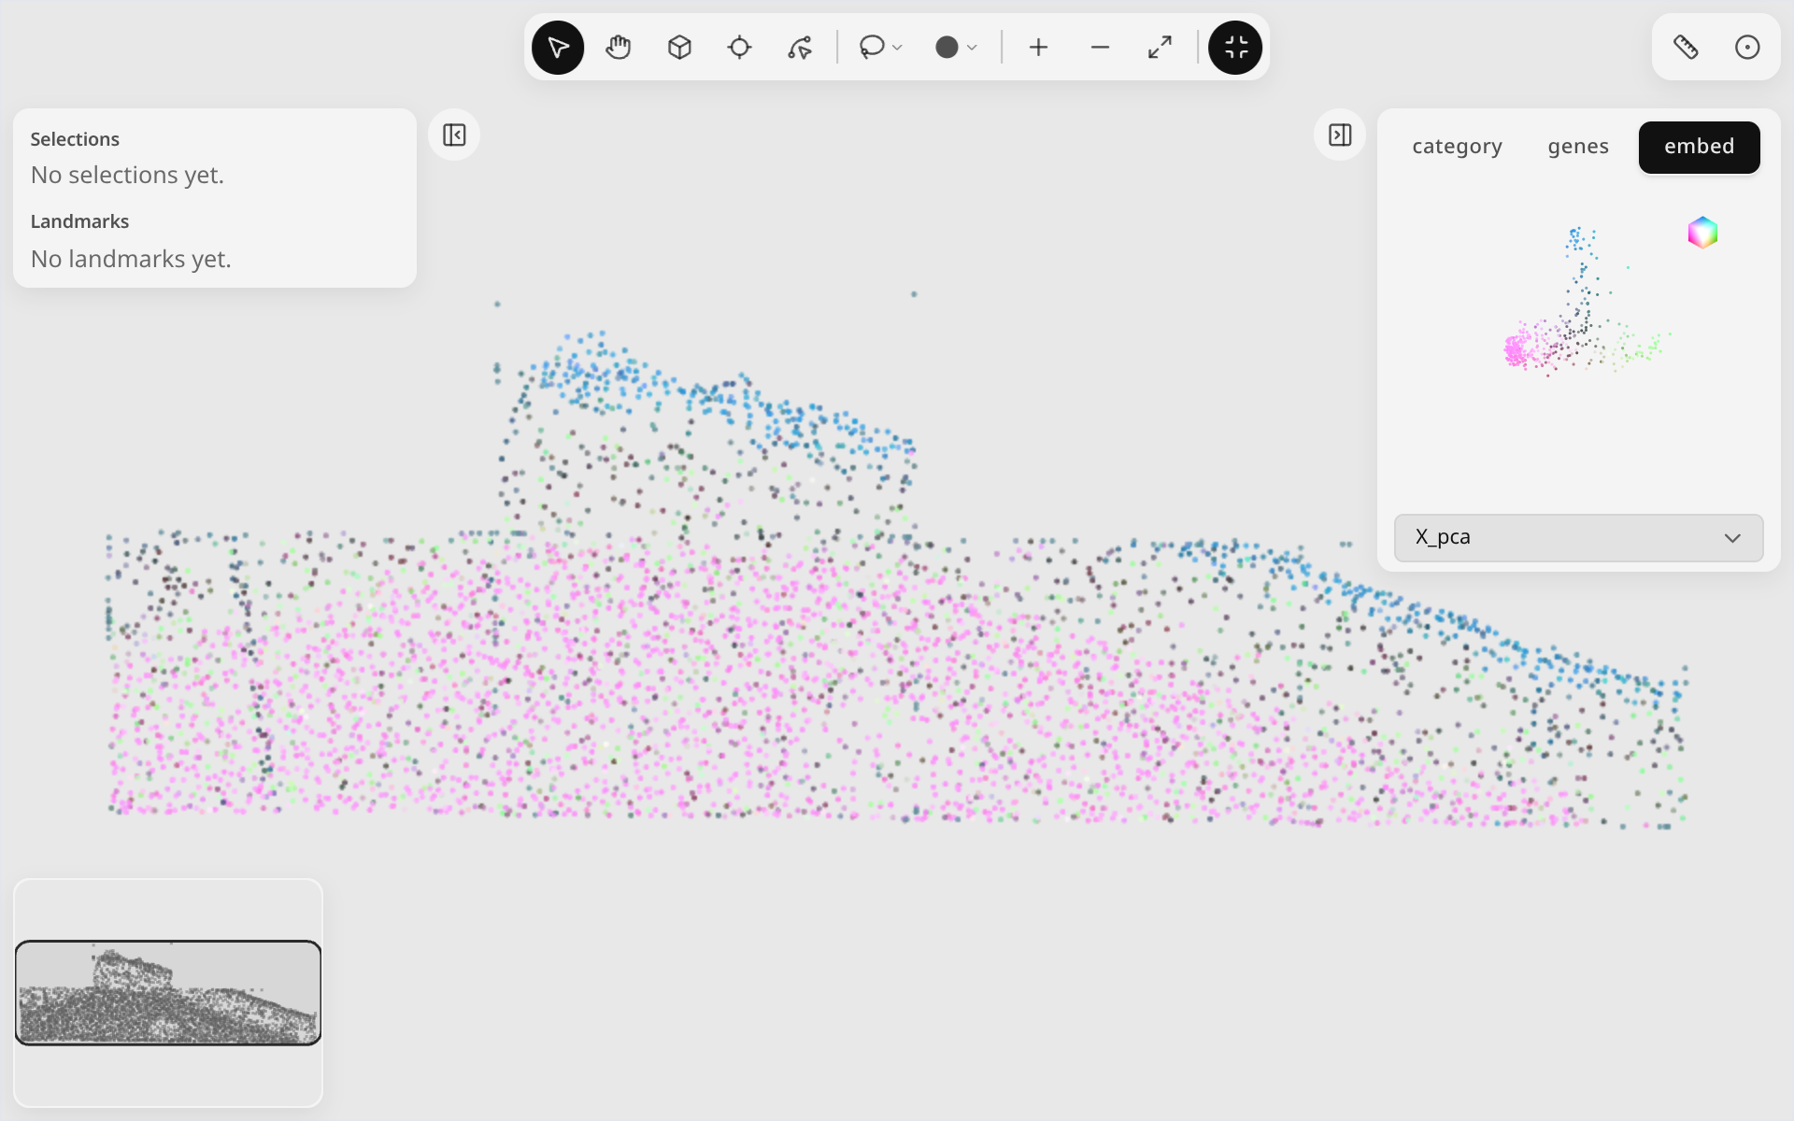Image resolution: width=1794 pixels, height=1121 pixels.
Task: Open the lasso tool options chevron
Action: (x=898, y=48)
